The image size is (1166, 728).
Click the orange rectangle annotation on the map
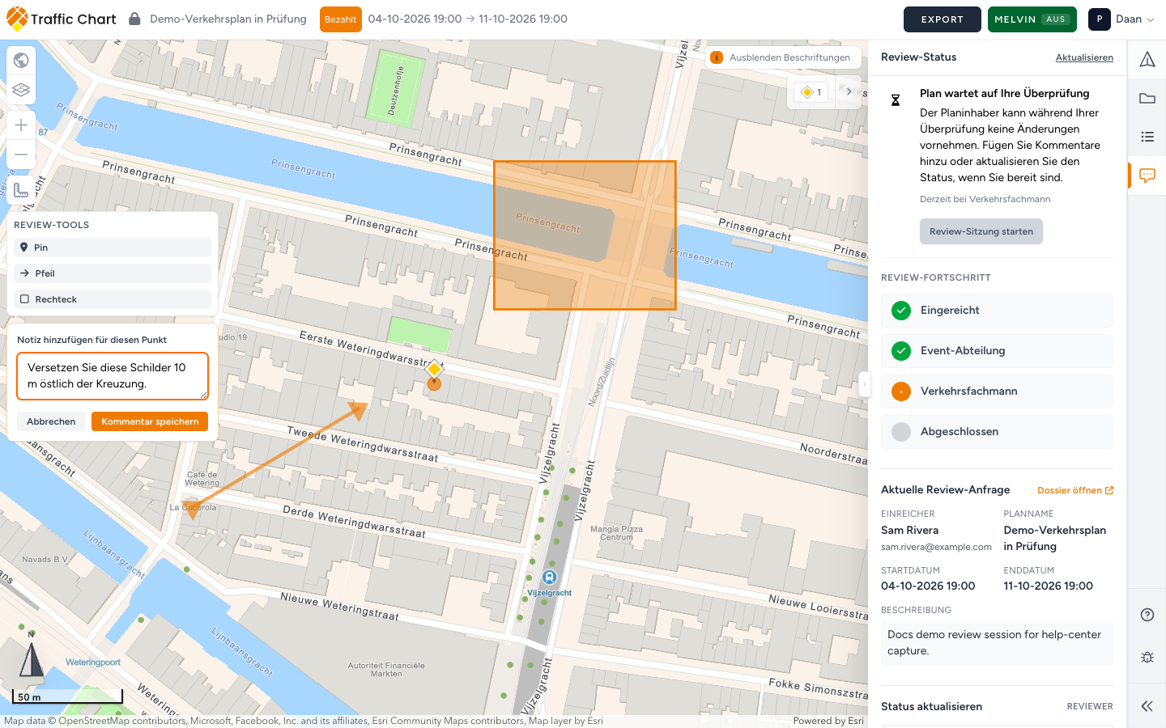[585, 235]
